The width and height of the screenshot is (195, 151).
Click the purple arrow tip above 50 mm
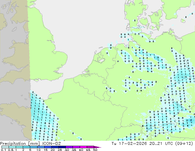click(97, 147)
